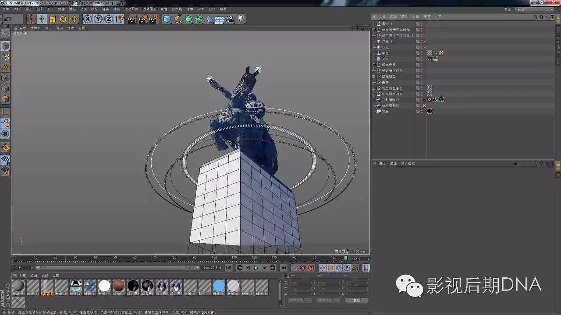The height and width of the screenshot is (315, 561).
Task: Click the Floor environment icon
Action: 220,19
